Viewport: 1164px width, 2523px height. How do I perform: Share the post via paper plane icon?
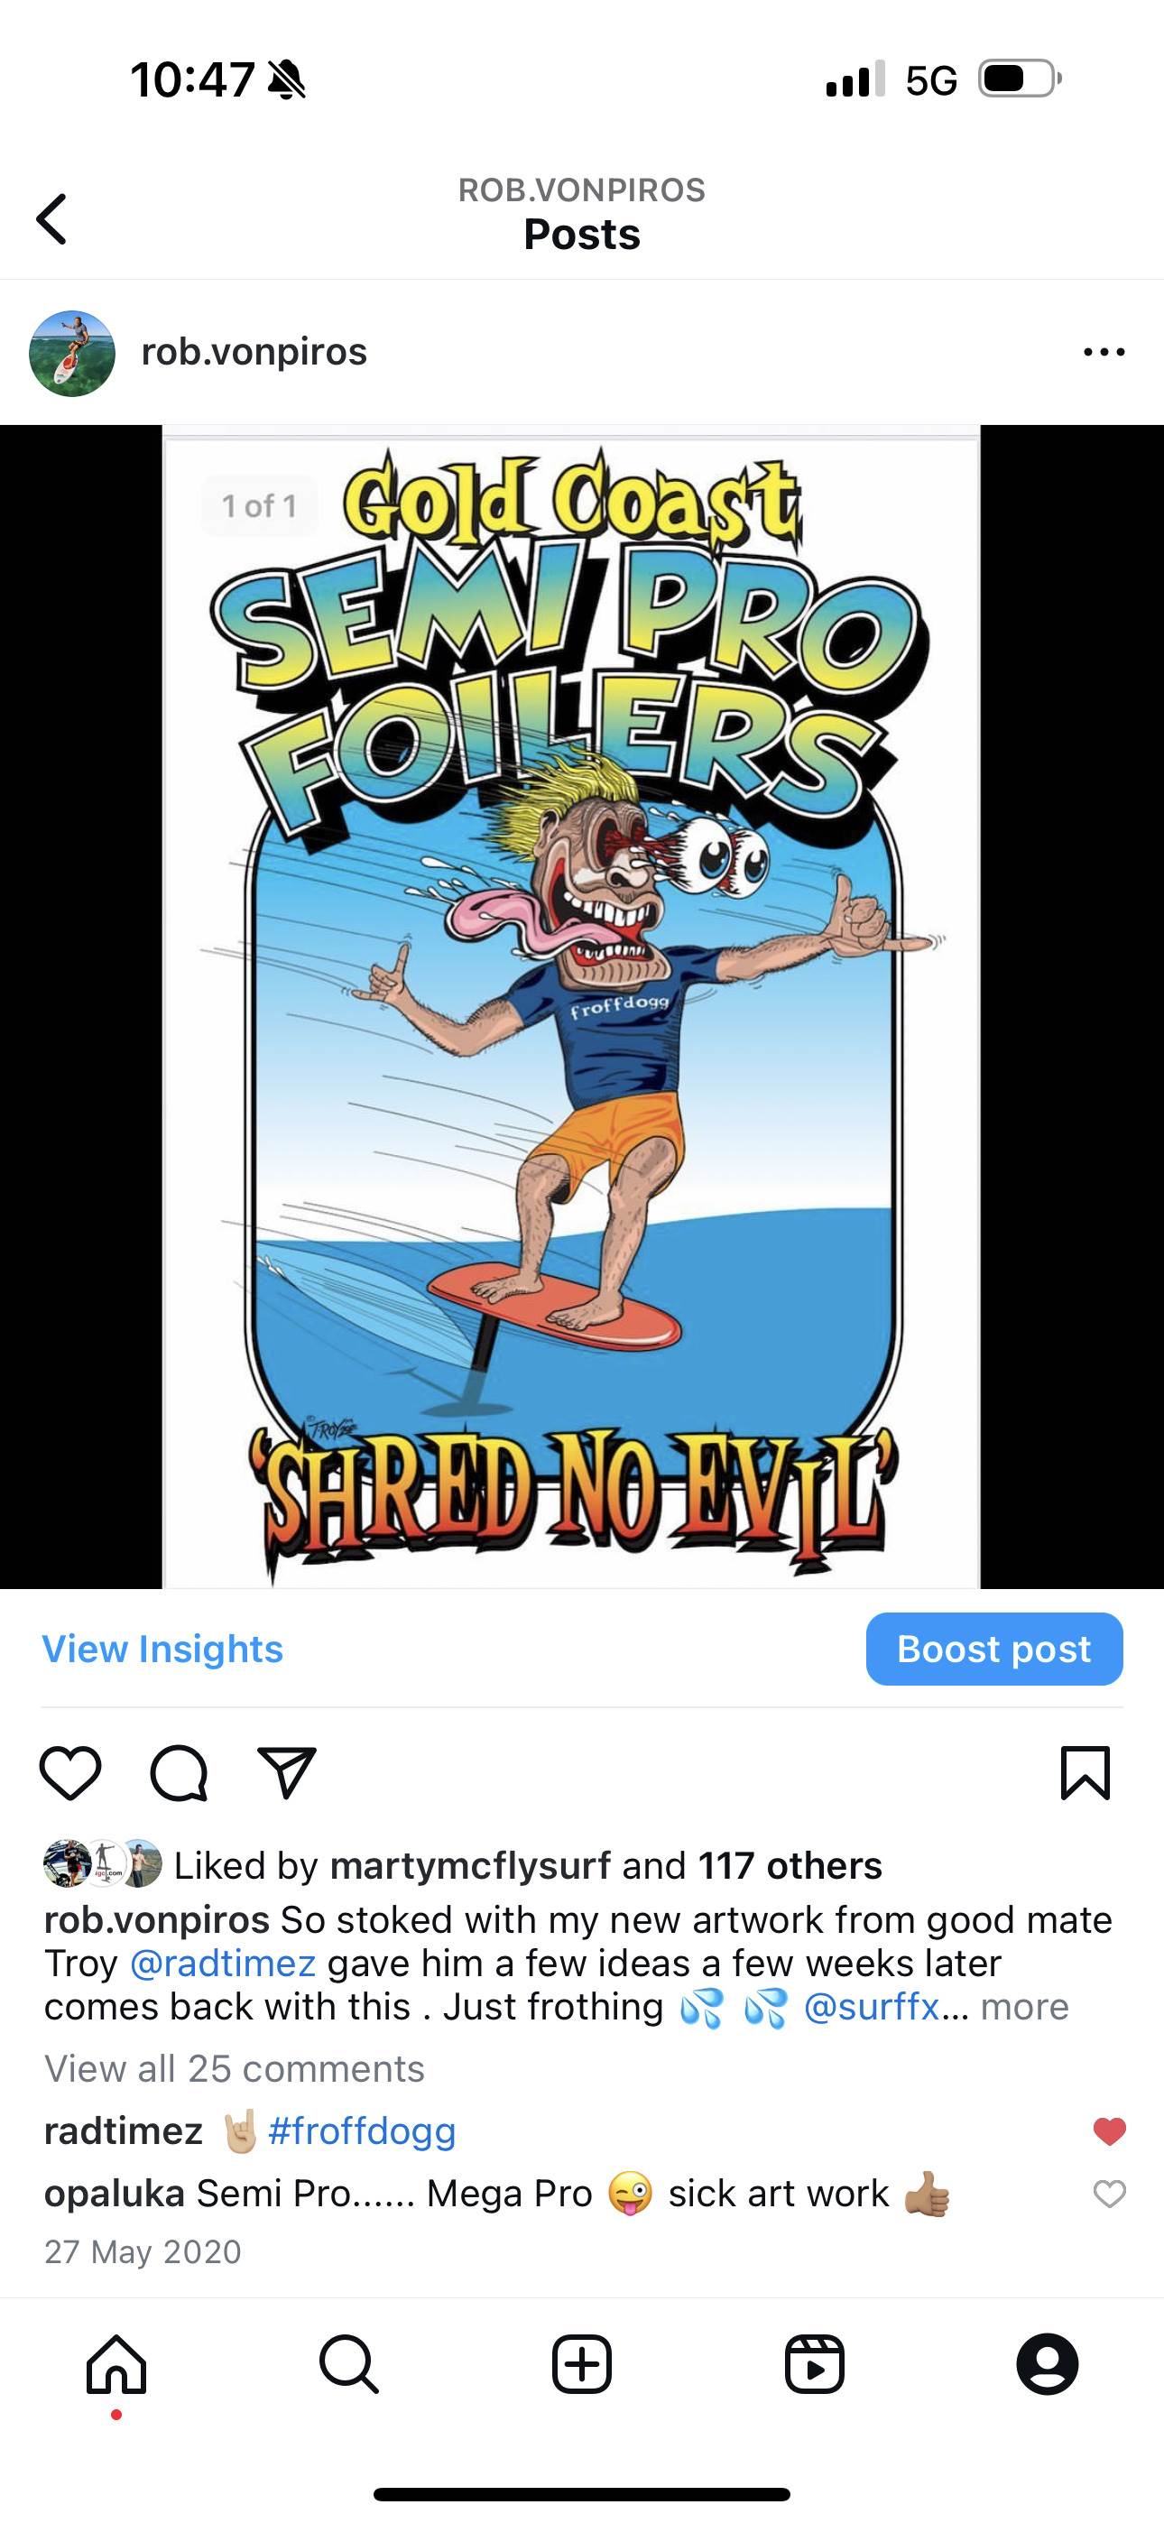286,1771
